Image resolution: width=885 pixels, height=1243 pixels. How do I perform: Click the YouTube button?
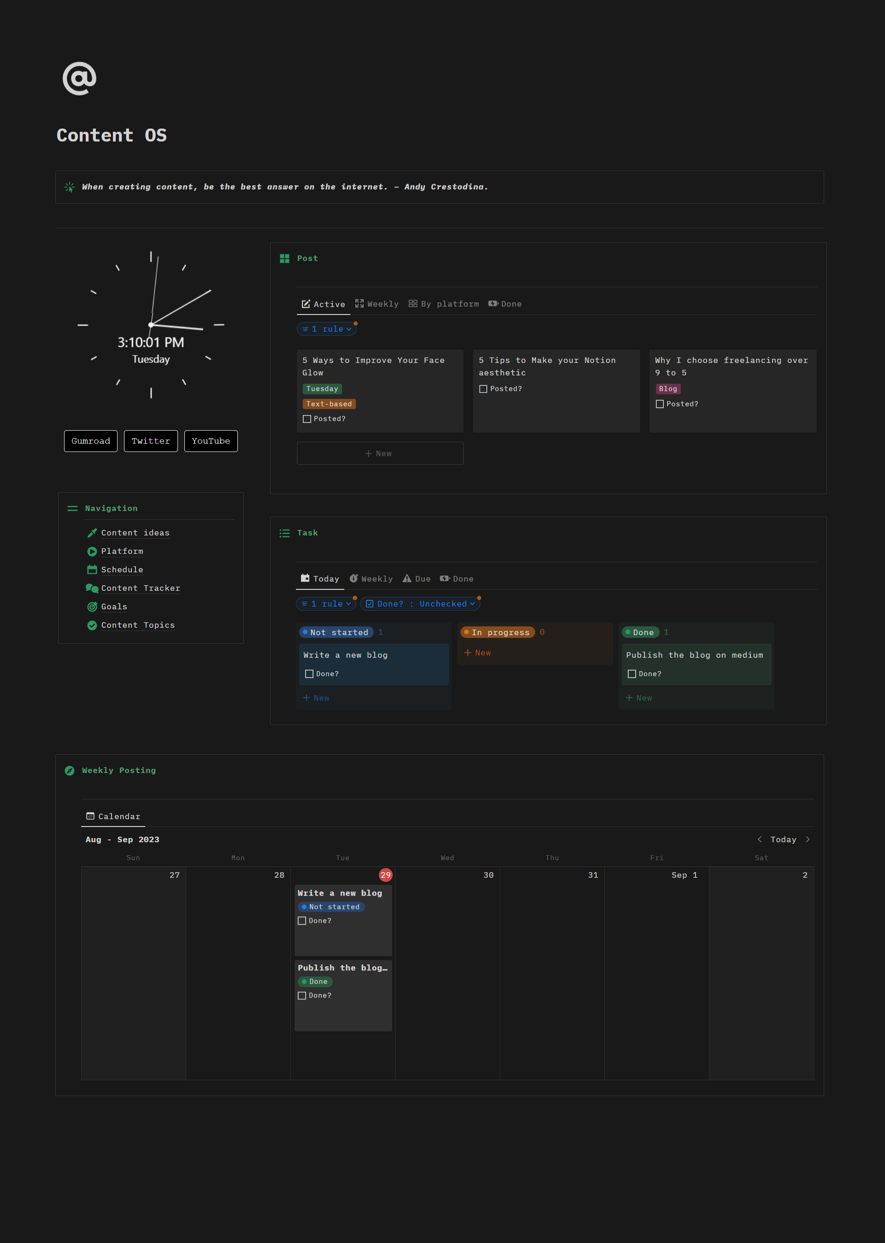tap(211, 441)
